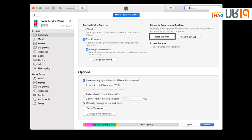This screenshot has height=140, width=252.
Task: Click the Restore Backup button
Action: point(188,37)
